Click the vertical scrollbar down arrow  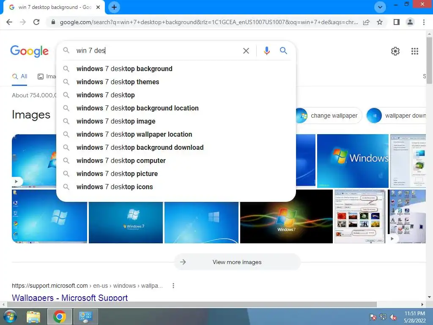coord(429,297)
